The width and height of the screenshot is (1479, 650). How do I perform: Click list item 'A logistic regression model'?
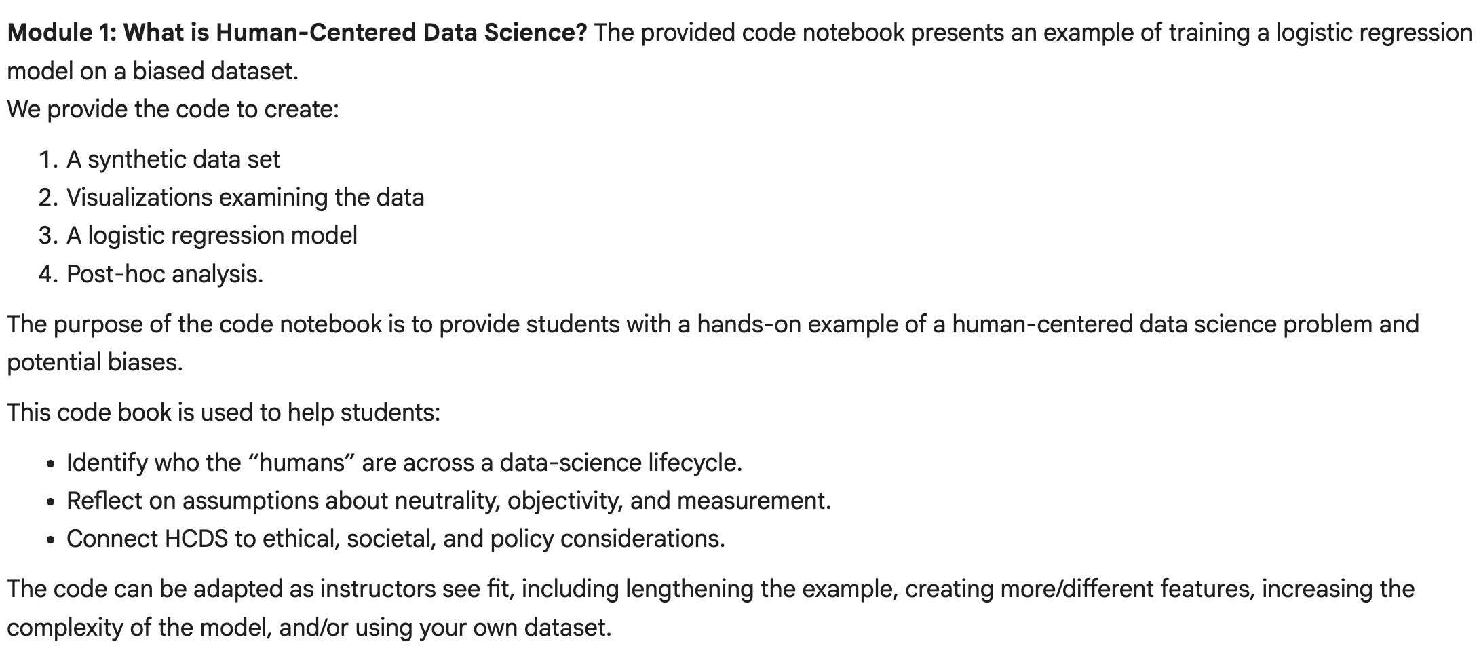click(x=212, y=235)
